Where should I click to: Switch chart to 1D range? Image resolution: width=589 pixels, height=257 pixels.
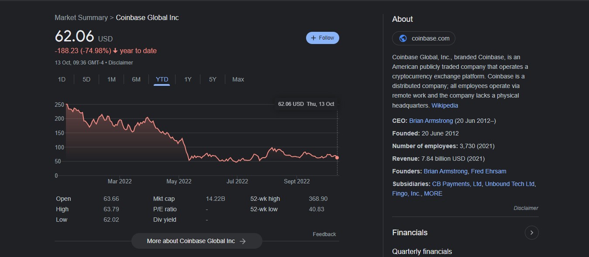click(62, 79)
